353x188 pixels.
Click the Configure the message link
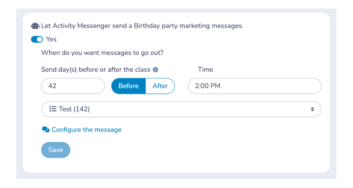(x=86, y=130)
